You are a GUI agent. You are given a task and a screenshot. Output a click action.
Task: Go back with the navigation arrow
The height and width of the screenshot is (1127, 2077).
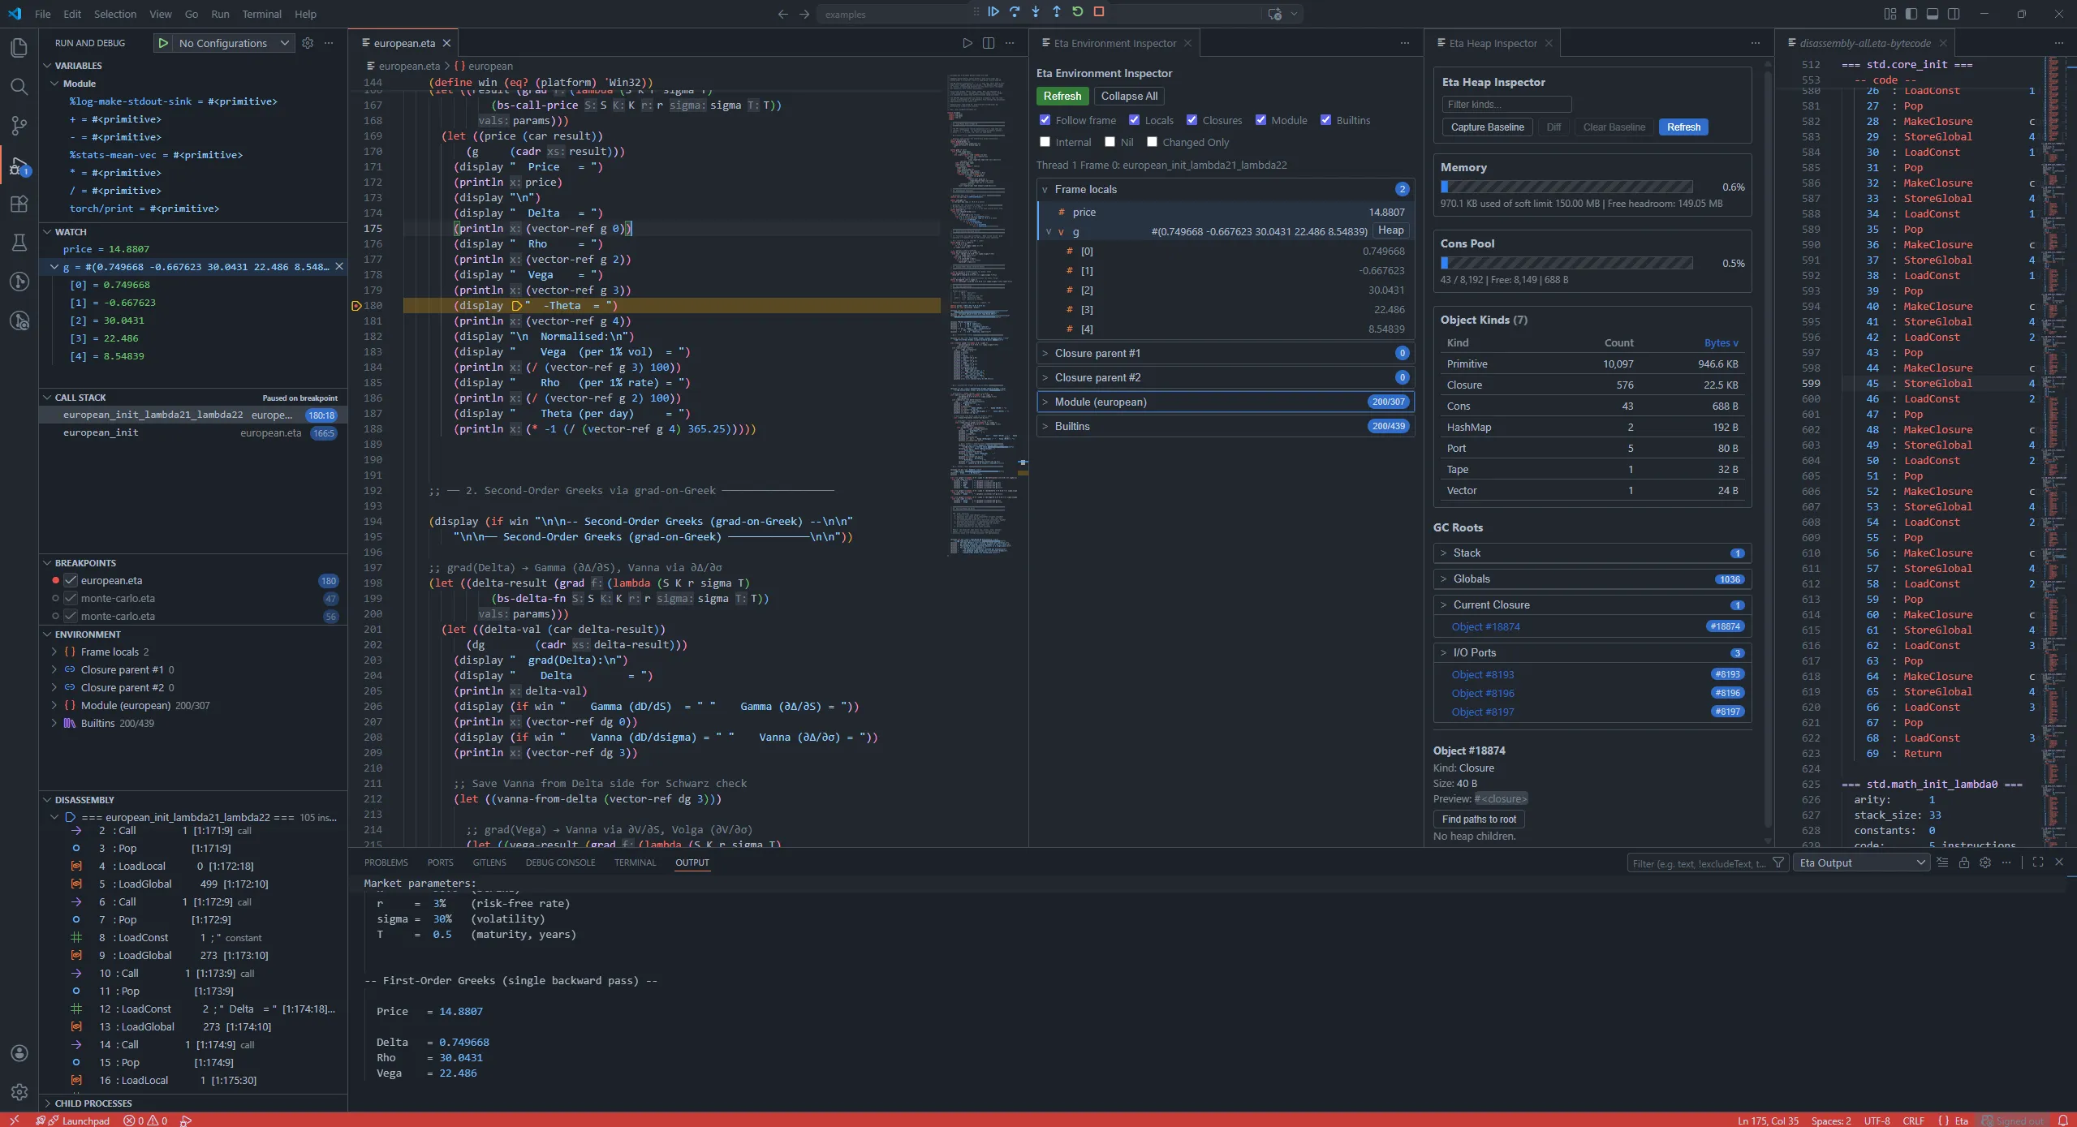[x=782, y=14]
